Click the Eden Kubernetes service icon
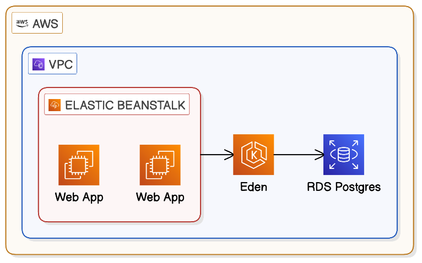 [253, 155]
